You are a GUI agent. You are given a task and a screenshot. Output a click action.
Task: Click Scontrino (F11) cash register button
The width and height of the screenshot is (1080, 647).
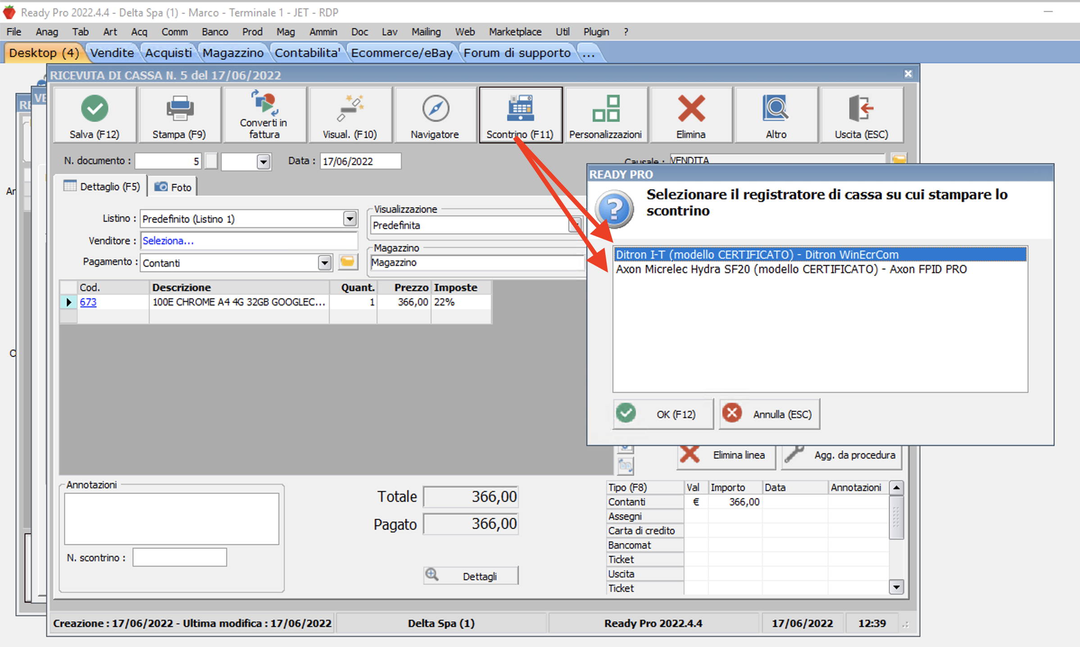(521, 115)
